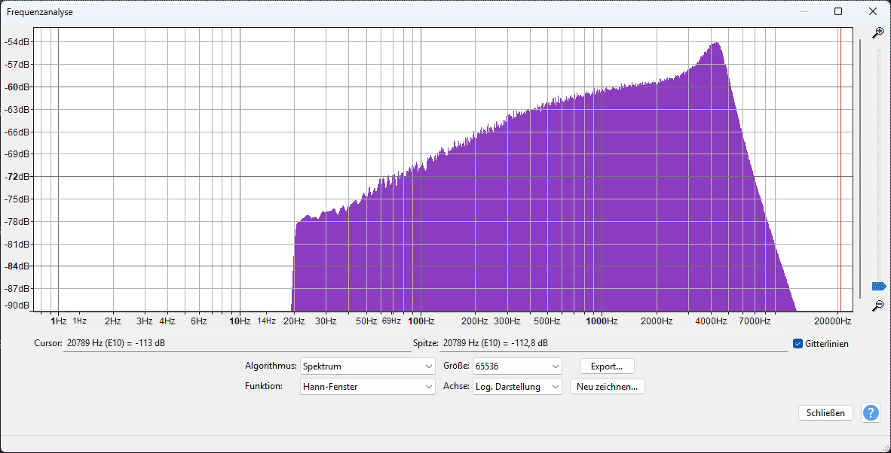Click the Neu zeichnen... button
Screen dimensions: 891x453
click(607, 387)
